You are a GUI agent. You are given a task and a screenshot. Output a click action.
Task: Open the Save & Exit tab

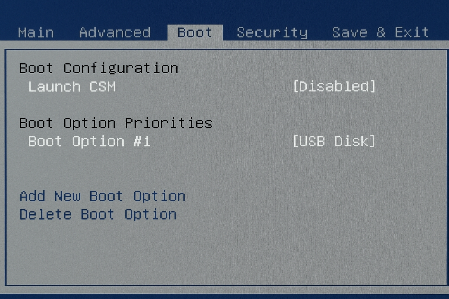point(380,32)
